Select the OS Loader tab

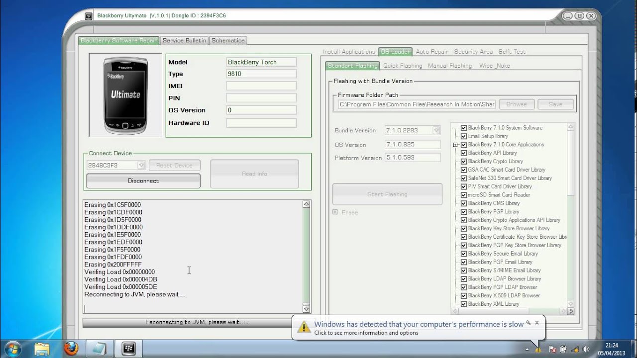coord(395,52)
